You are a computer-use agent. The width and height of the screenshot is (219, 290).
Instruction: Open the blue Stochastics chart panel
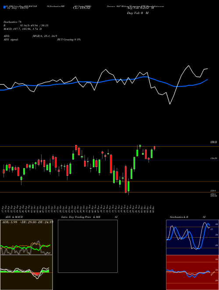192,237
